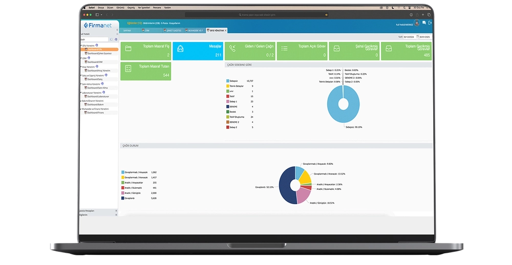512x265 pixels.
Task: Click the Sebepsiz blue legend swatch
Action: (227, 81)
